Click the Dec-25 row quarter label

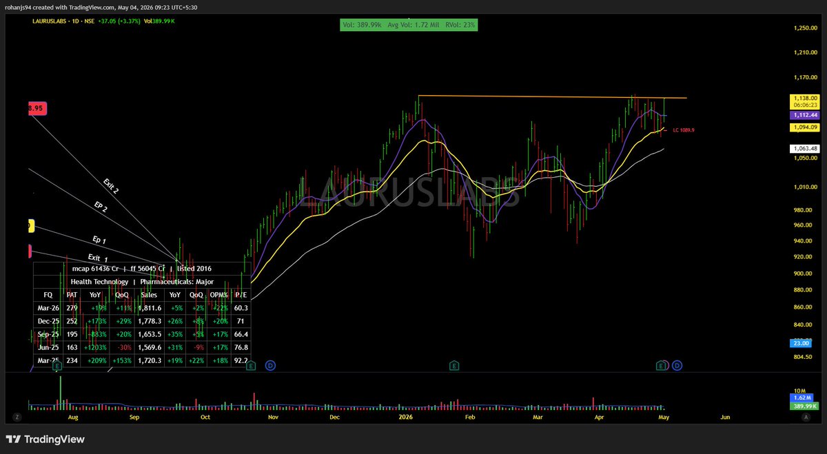click(x=48, y=320)
